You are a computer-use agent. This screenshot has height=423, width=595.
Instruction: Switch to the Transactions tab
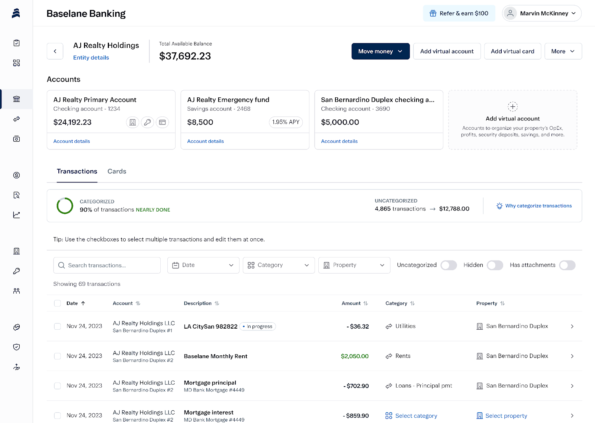point(77,171)
